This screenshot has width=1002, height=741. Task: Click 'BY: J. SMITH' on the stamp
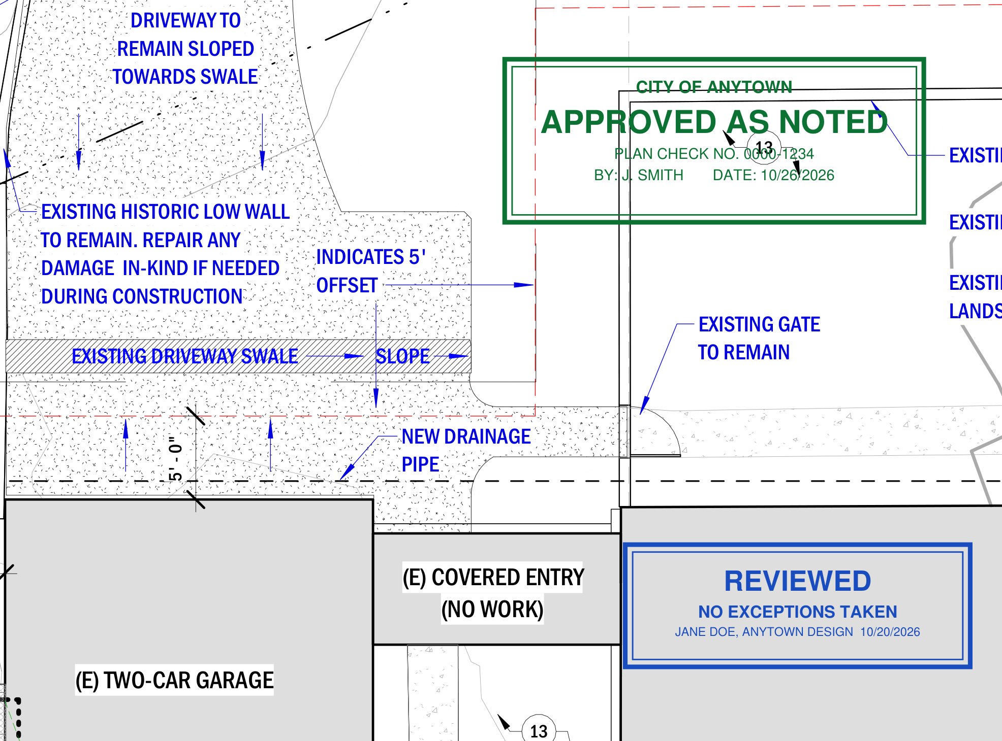[x=639, y=175]
